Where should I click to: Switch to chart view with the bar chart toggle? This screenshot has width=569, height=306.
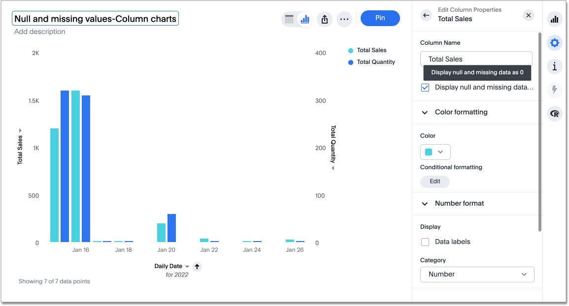(304, 19)
